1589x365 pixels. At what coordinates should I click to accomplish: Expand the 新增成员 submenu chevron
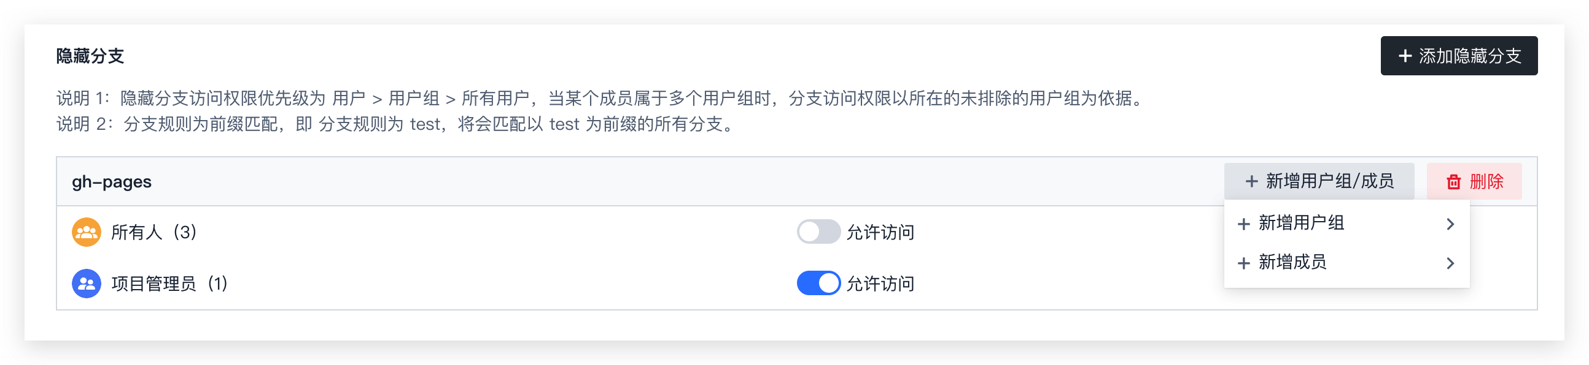1450,263
